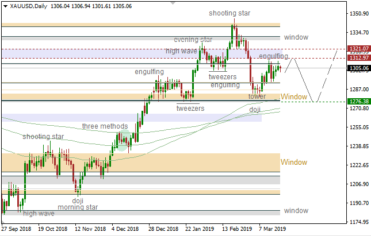Click the chart shift triangle at top-left
The width and height of the screenshot is (371, 236).
tap(5, 6)
